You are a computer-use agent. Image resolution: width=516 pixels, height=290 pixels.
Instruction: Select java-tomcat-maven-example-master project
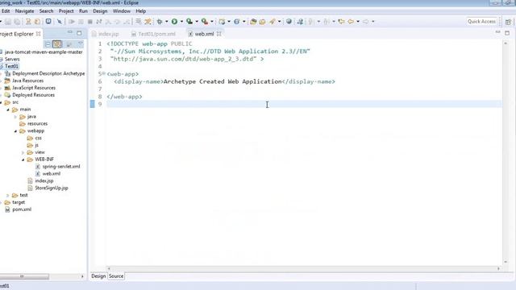point(44,52)
